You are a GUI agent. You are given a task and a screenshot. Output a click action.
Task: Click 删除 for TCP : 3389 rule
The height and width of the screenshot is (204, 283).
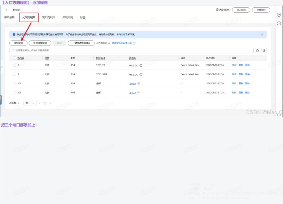point(247,74)
